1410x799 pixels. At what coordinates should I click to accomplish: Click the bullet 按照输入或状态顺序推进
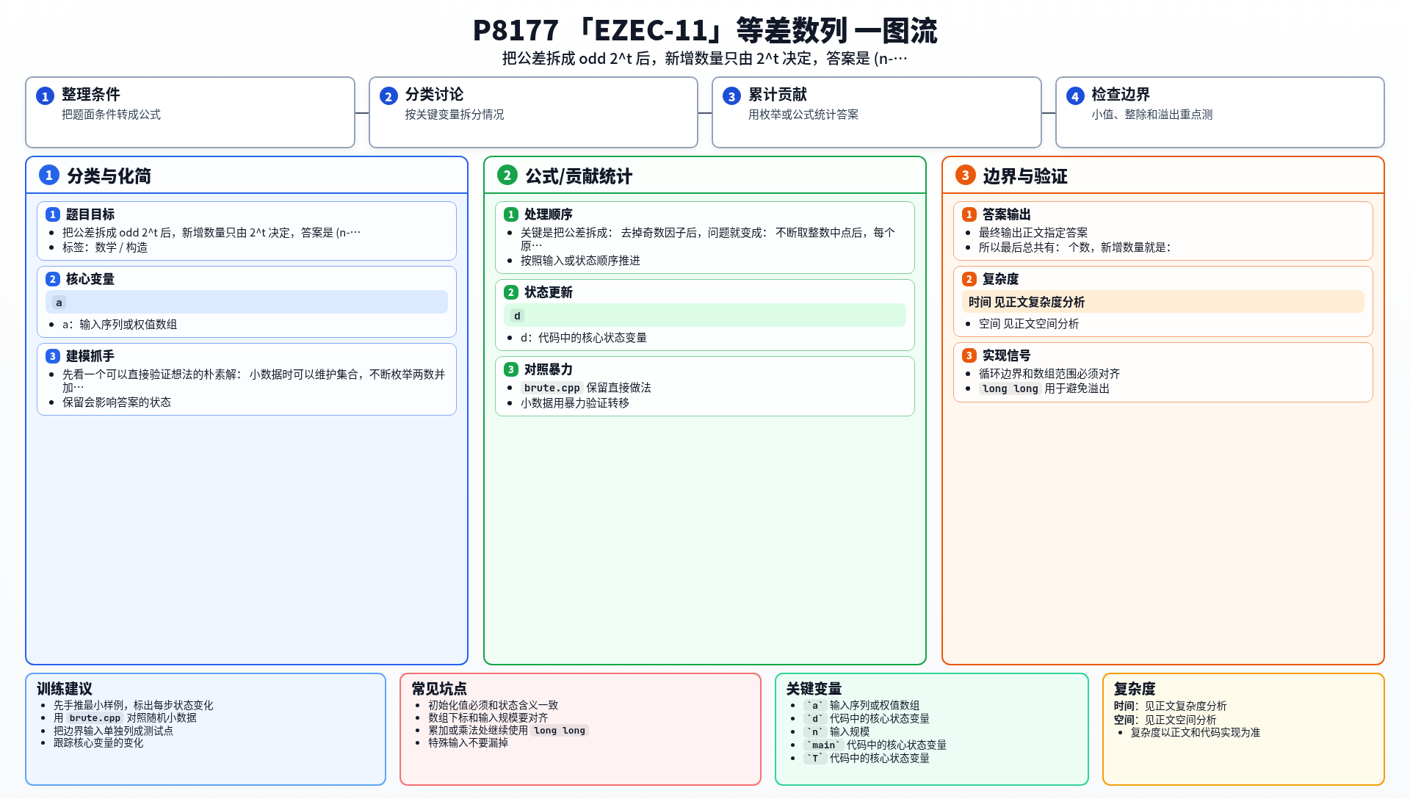pyautogui.click(x=581, y=261)
